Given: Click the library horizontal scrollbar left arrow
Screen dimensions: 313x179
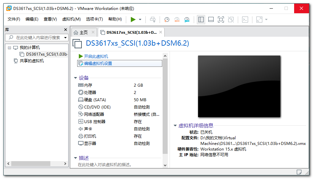Looking at the screenshot, I should 8,164.
